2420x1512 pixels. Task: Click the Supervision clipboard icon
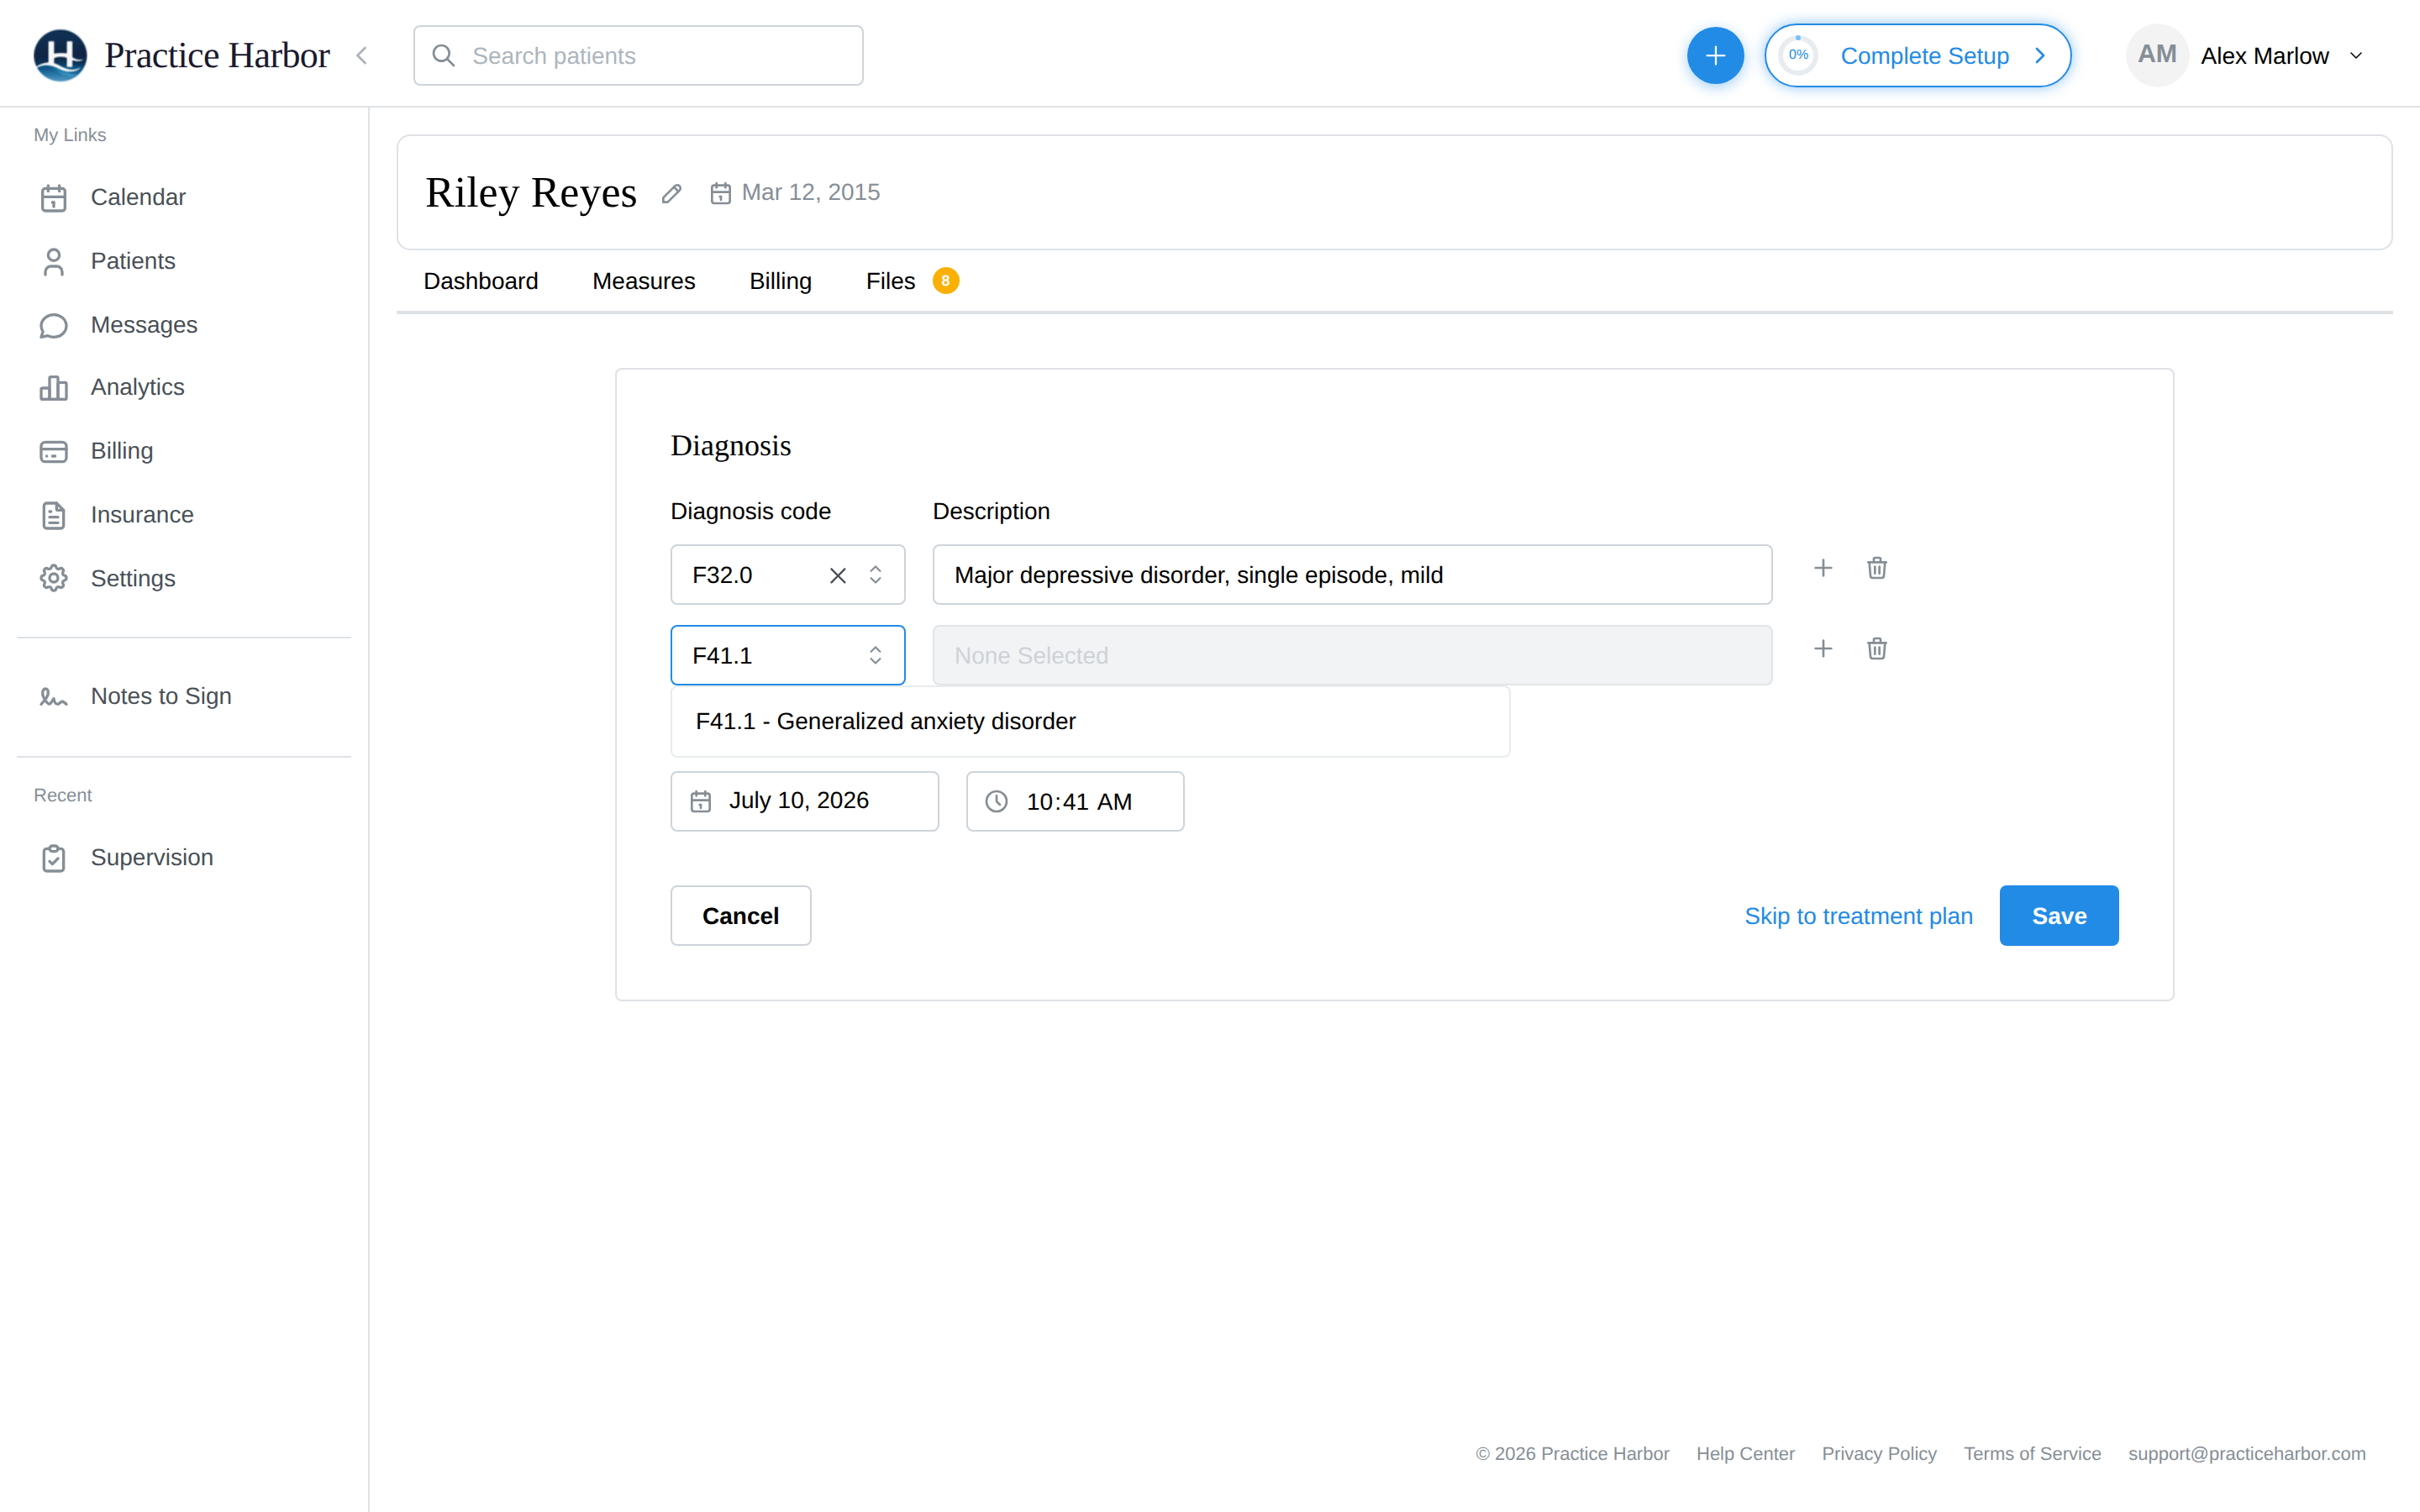[x=54, y=858]
